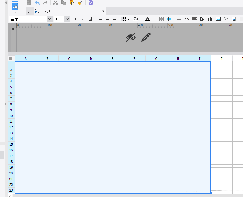Toggle the crossed-out eye visibility icon
Screen dimensions: 243x197
click(x=131, y=37)
